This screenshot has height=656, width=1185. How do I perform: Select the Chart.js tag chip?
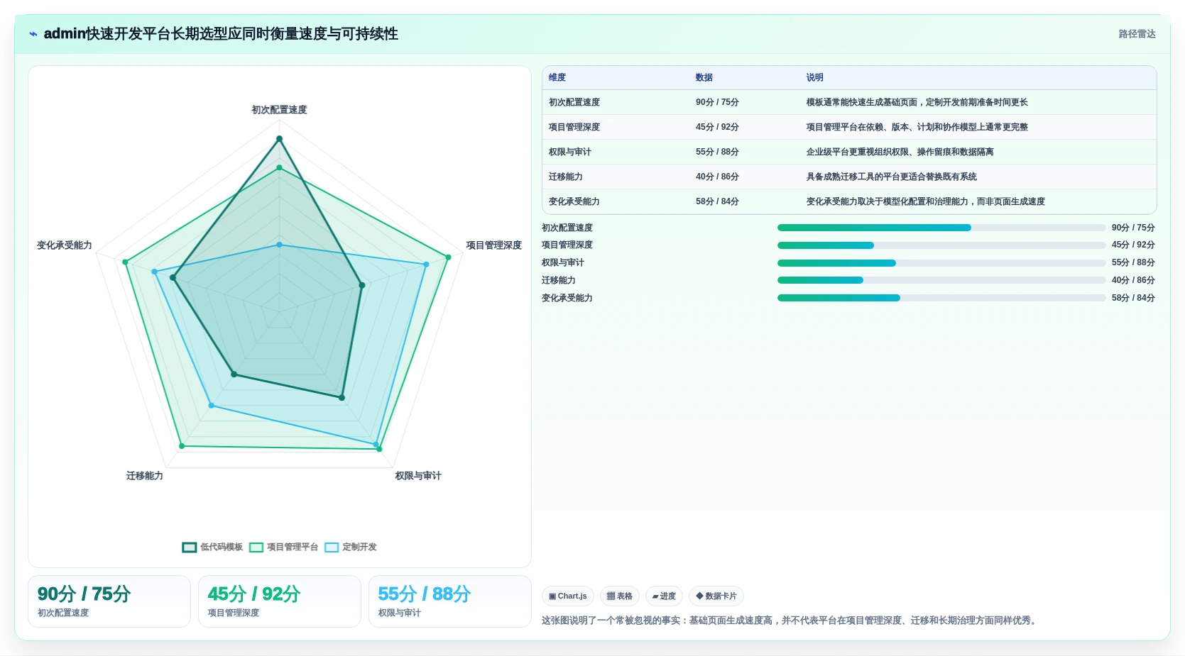568,596
